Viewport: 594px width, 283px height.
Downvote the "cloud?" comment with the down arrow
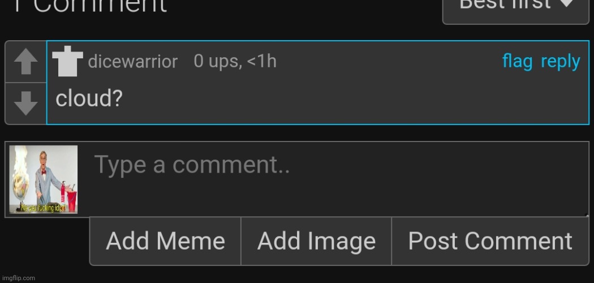[x=26, y=103]
